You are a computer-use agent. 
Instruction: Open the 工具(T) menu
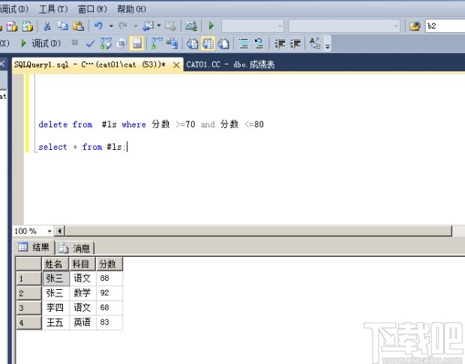tap(53, 9)
